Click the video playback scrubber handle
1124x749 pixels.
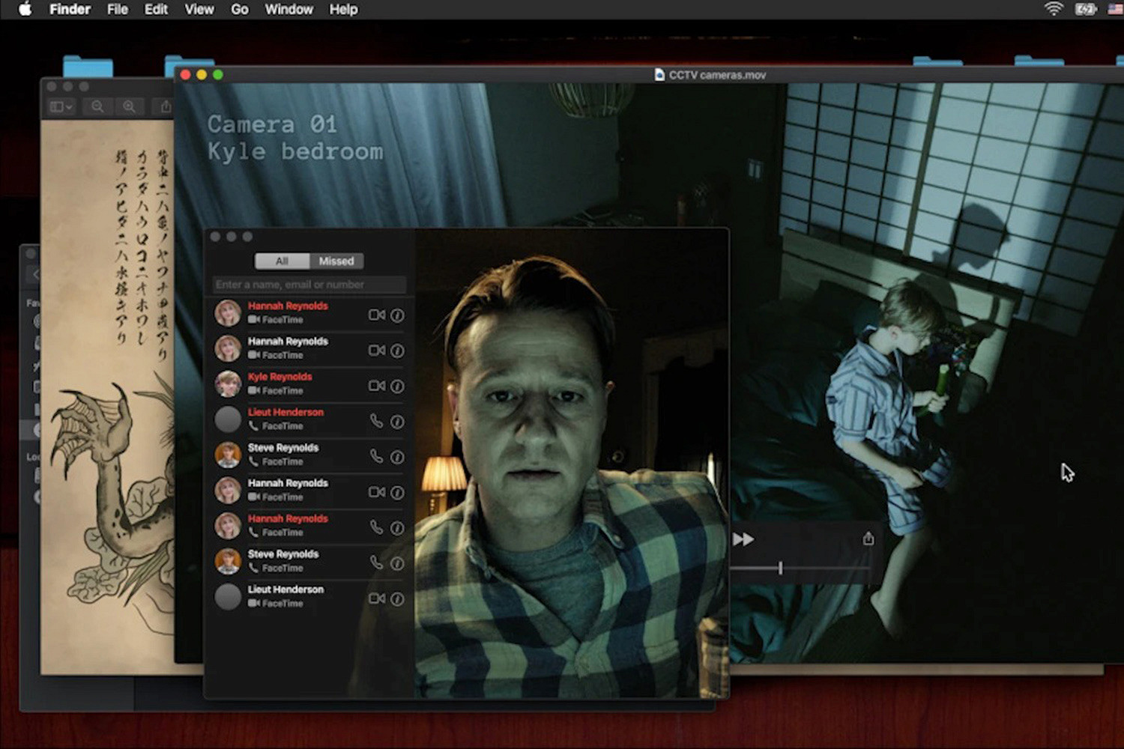click(780, 568)
